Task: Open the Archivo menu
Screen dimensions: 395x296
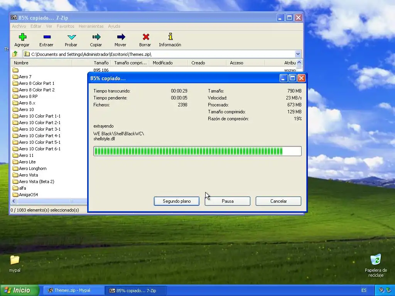Action: [19, 26]
